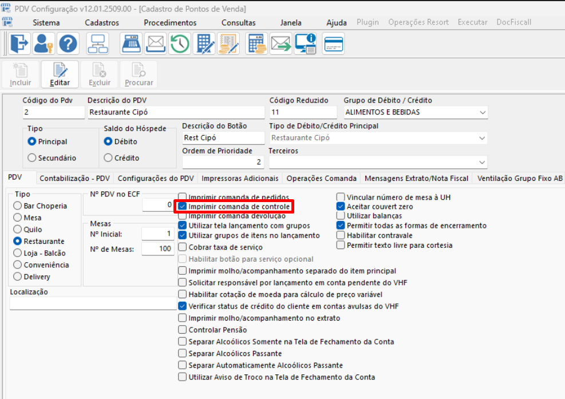Click the credit card toolbar icon
The height and width of the screenshot is (399, 565).
click(334, 44)
